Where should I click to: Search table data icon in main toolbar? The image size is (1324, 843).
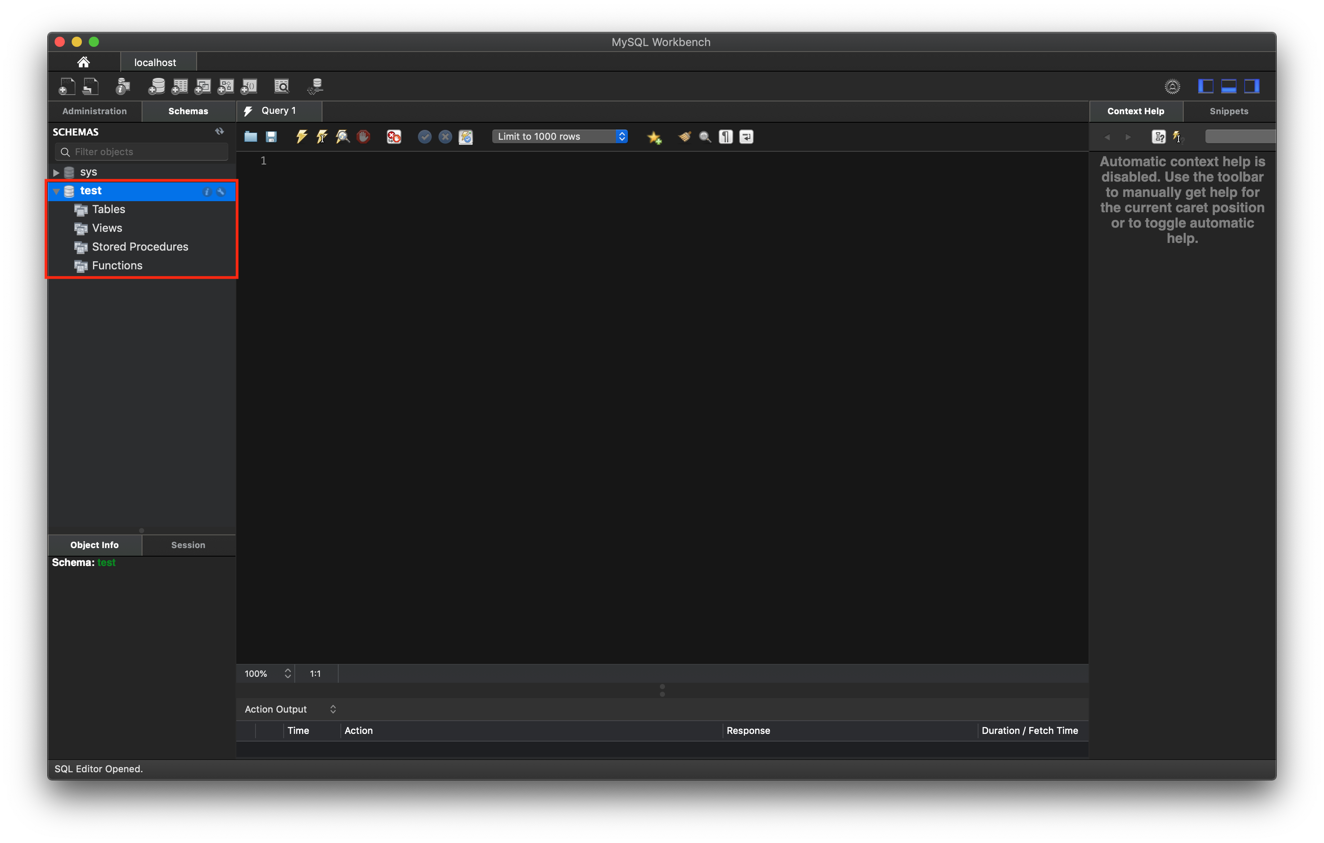pyautogui.click(x=282, y=86)
